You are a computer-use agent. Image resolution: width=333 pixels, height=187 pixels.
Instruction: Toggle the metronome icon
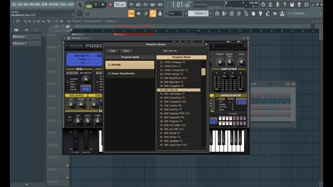coord(131,5)
